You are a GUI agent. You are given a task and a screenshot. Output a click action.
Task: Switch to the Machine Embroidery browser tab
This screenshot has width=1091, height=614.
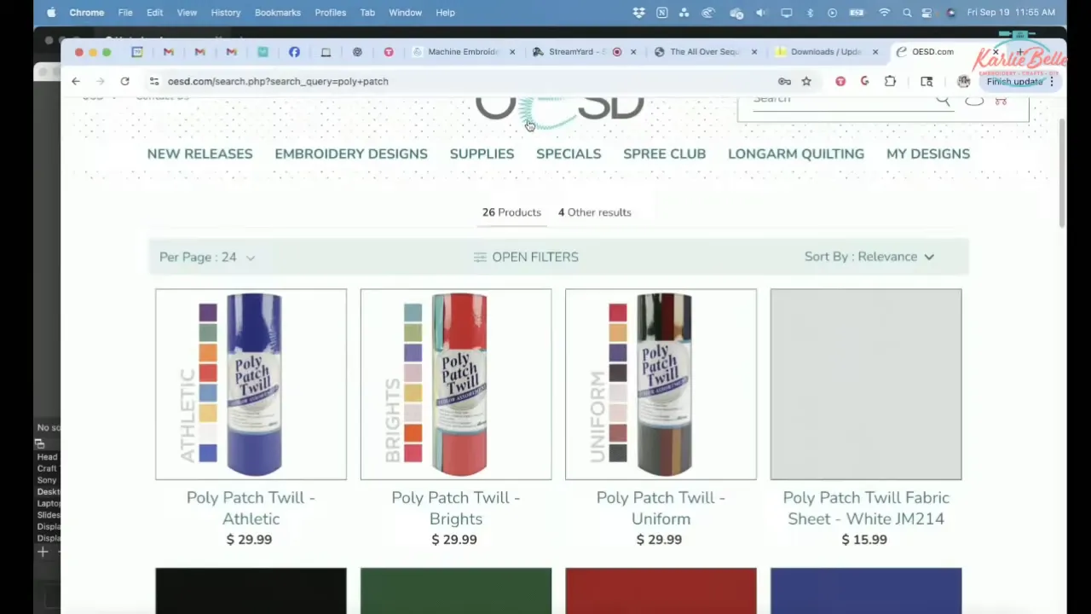460,52
